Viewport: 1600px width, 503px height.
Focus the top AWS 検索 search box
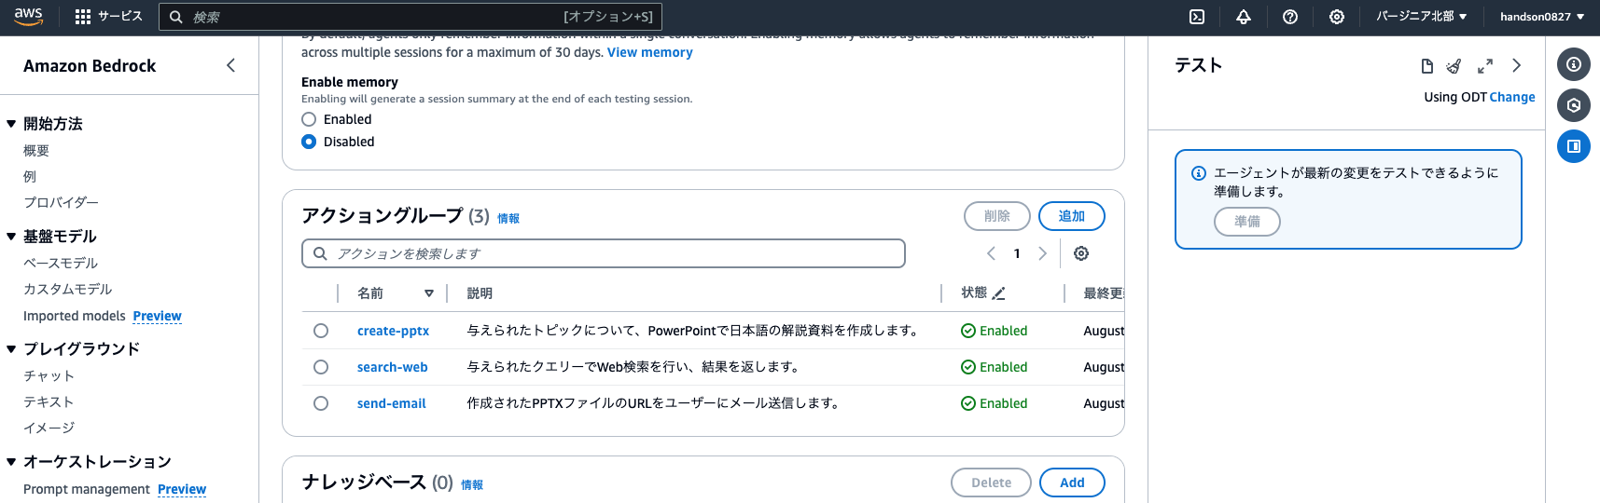[x=410, y=17]
